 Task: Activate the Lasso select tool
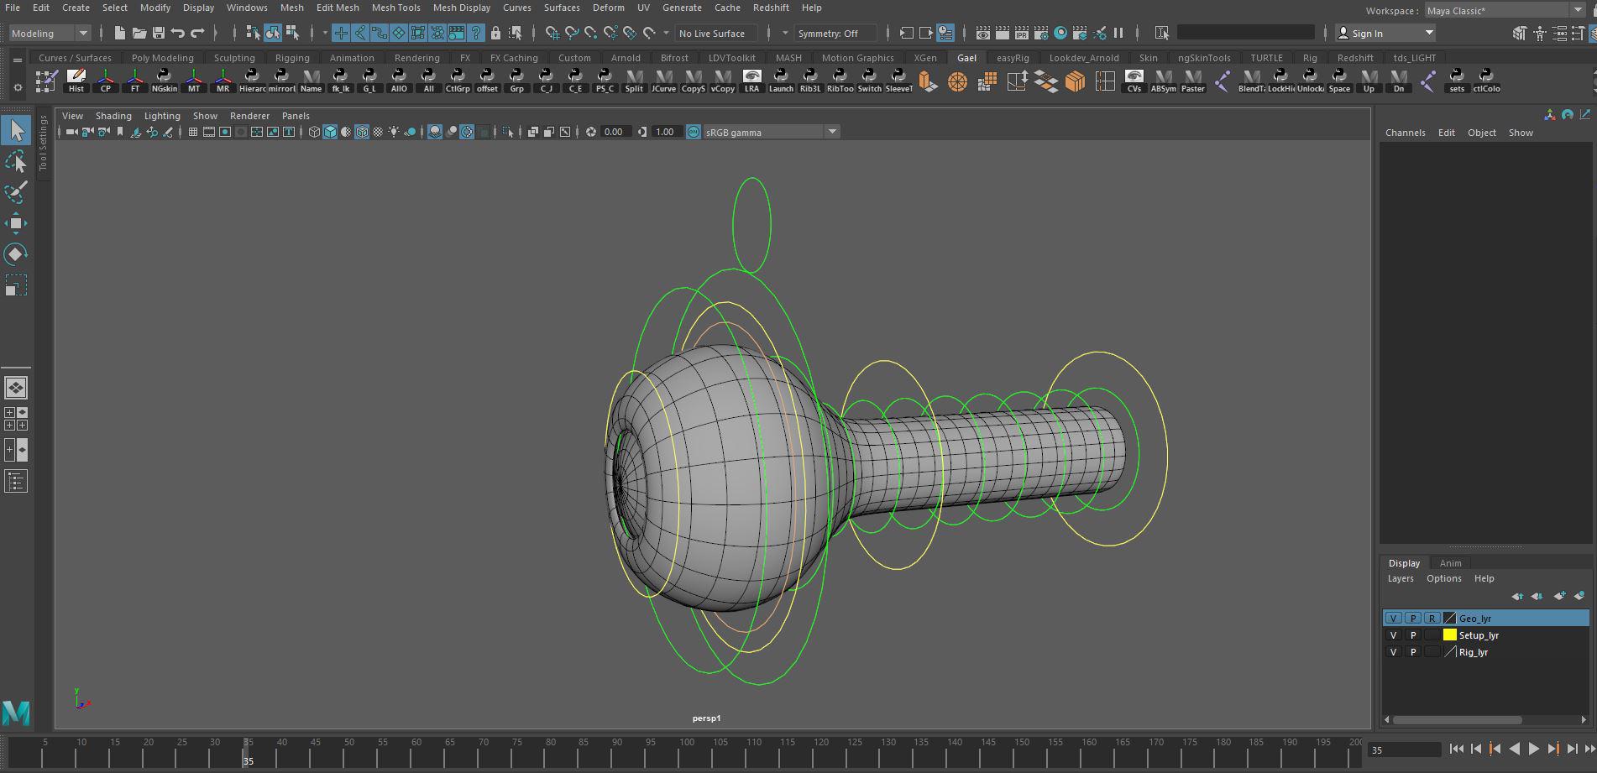(16, 162)
